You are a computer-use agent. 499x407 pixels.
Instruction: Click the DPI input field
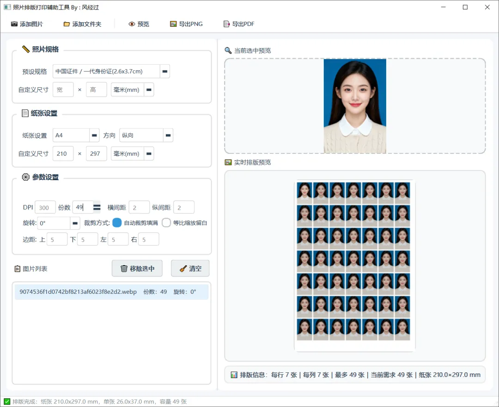[45, 207]
